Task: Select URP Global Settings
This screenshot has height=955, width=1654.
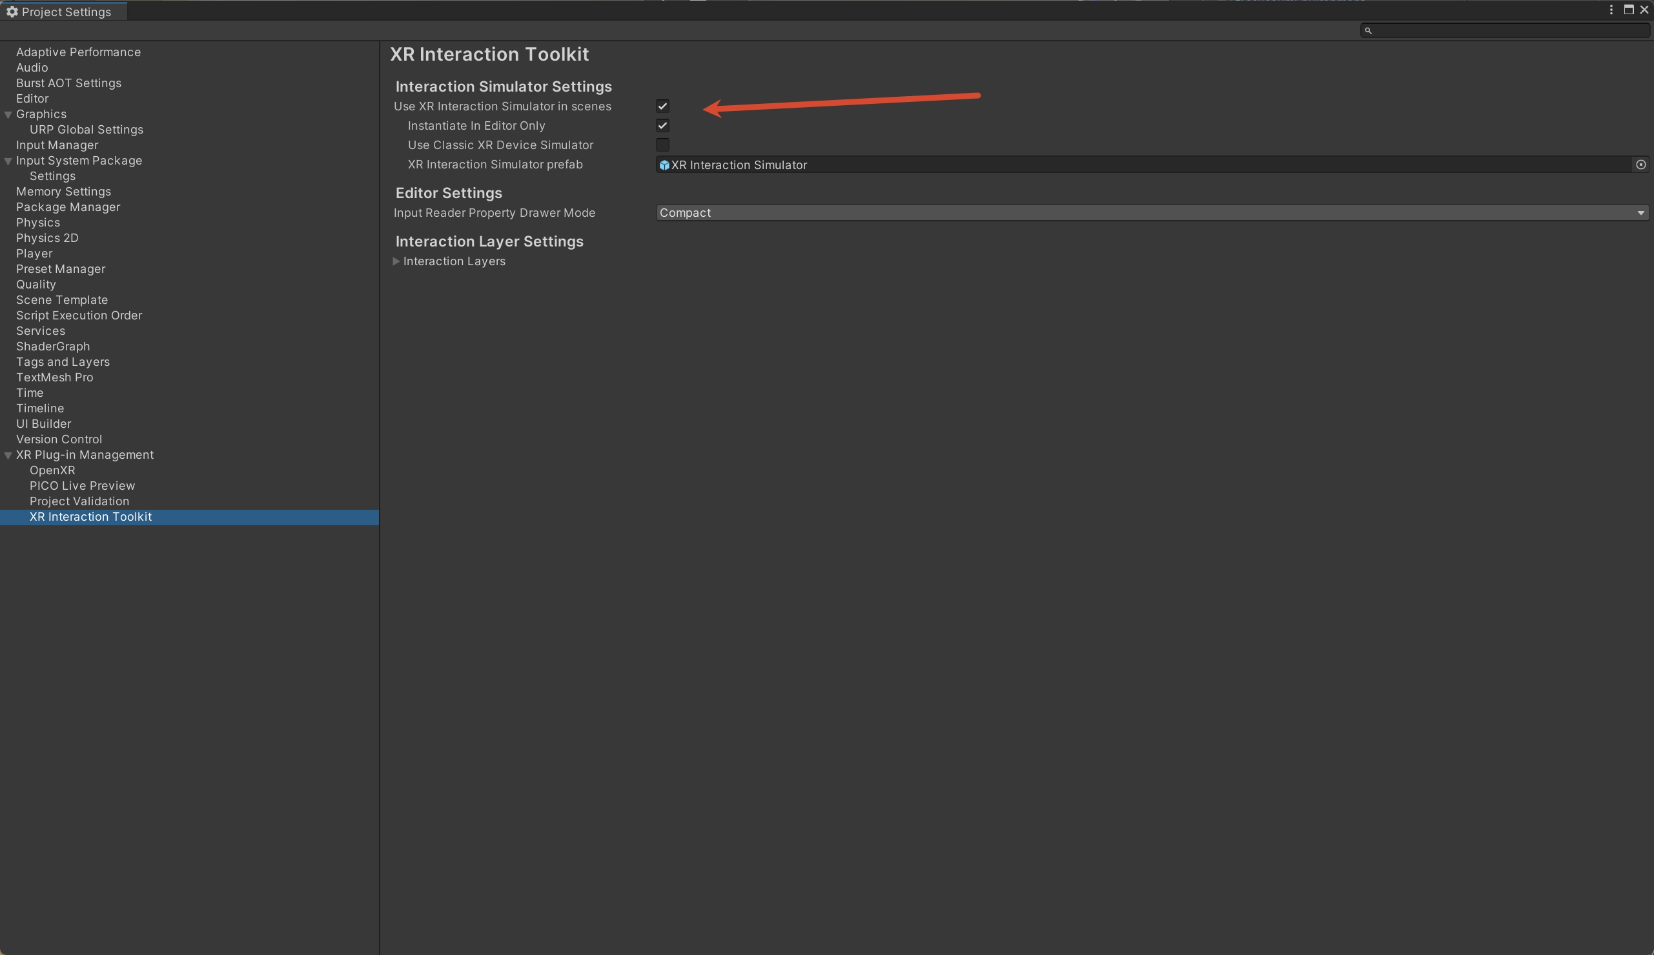Action: pyautogui.click(x=86, y=130)
